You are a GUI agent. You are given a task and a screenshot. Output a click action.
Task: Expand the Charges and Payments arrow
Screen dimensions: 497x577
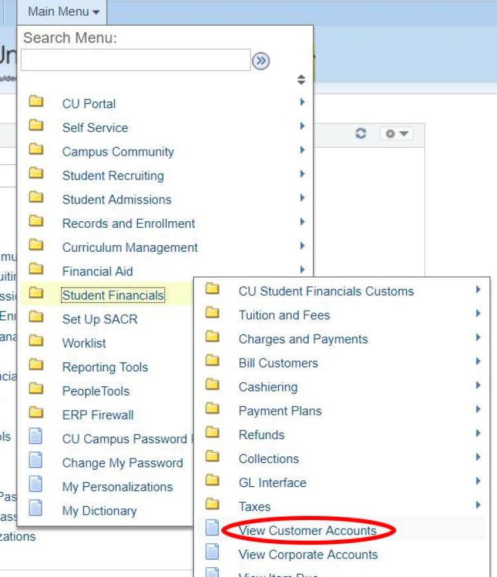[478, 337]
